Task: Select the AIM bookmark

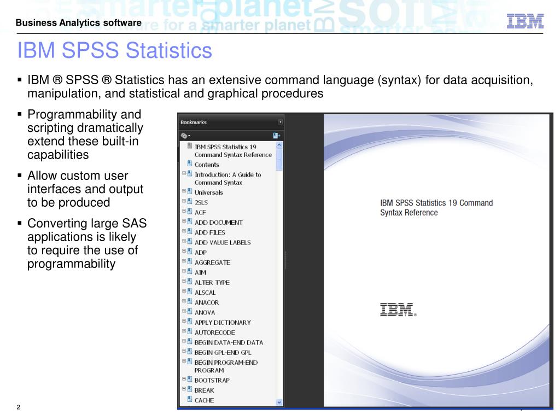Action: tap(200, 272)
